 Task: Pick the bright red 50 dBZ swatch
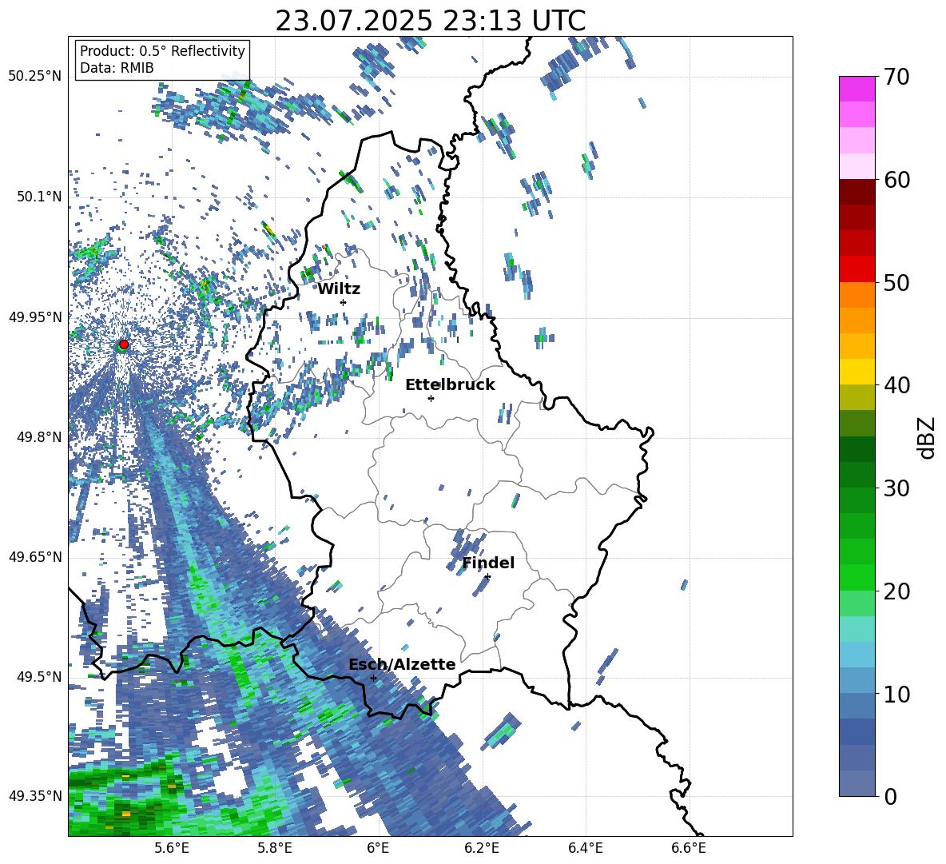pyautogui.click(x=857, y=269)
